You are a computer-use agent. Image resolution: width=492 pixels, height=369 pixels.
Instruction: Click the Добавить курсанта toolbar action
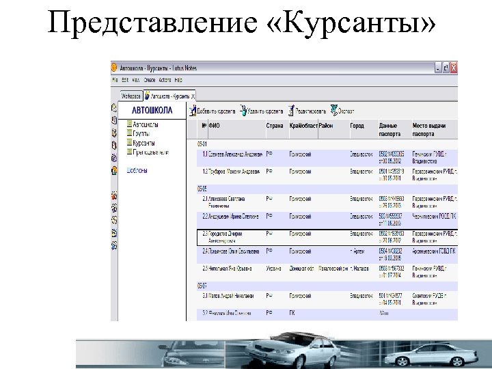[213, 111]
